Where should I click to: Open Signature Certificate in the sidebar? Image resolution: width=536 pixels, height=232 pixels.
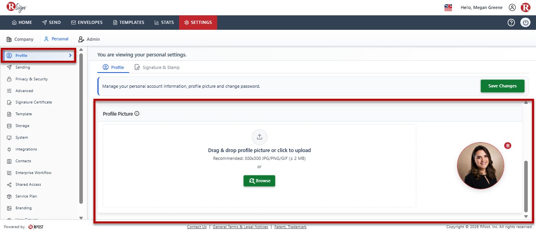tap(34, 102)
